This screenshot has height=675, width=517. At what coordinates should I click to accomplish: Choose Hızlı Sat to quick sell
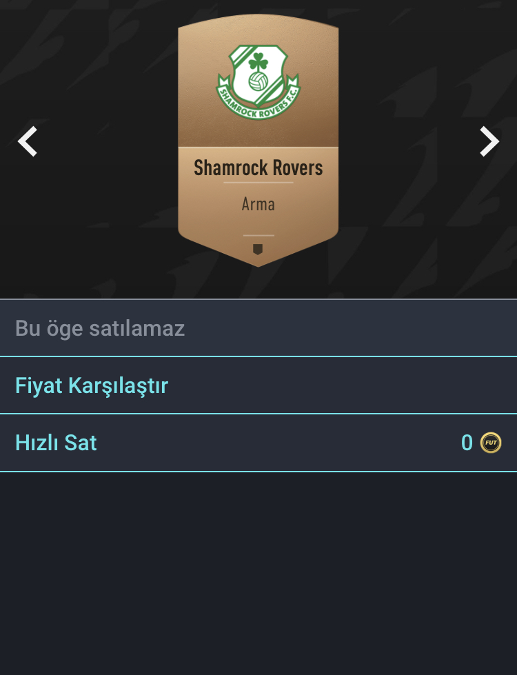click(x=258, y=443)
